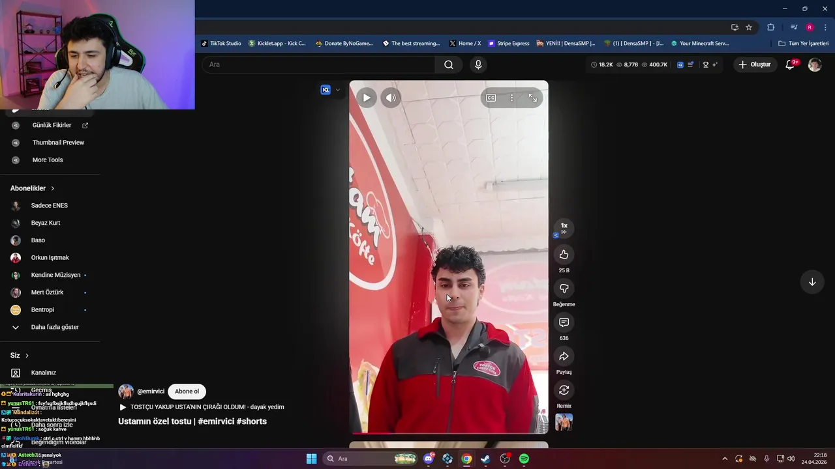Click the taskbar Ara search box

pyautogui.click(x=371, y=459)
